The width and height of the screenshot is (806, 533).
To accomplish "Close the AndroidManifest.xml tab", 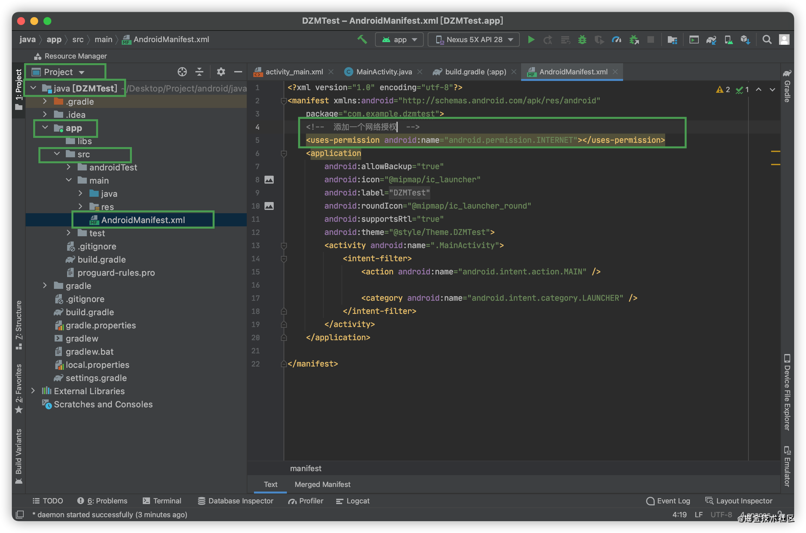I will [x=615, y=72].
